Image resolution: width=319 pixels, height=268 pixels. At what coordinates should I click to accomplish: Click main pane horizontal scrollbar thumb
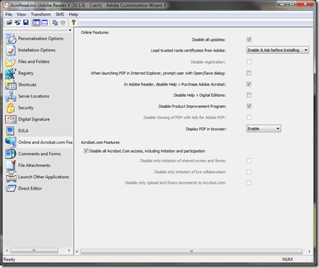pos(191,251)
